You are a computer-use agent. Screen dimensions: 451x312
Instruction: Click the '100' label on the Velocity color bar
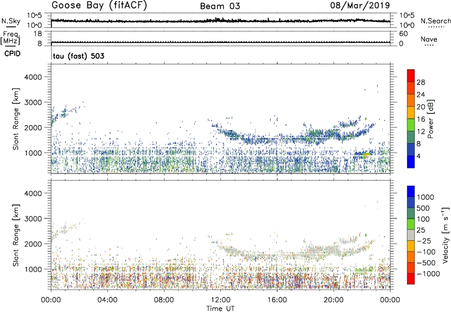coord(423,219)
